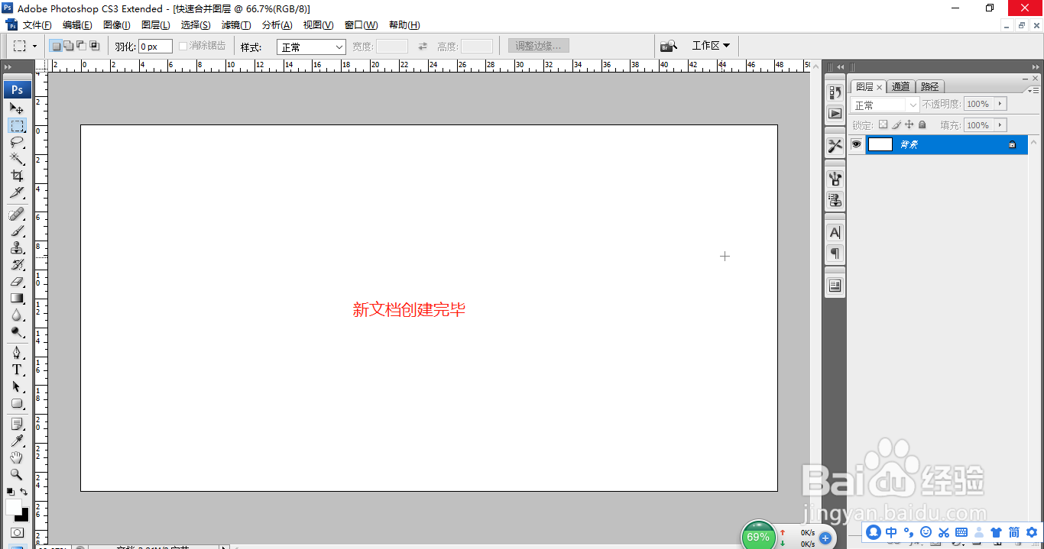Image resolution: width=1044 pixels, height=549 pixels.
Task: Enable the 消除锯齿 anti-alias checkbox
Action: [x=183, y=46]
